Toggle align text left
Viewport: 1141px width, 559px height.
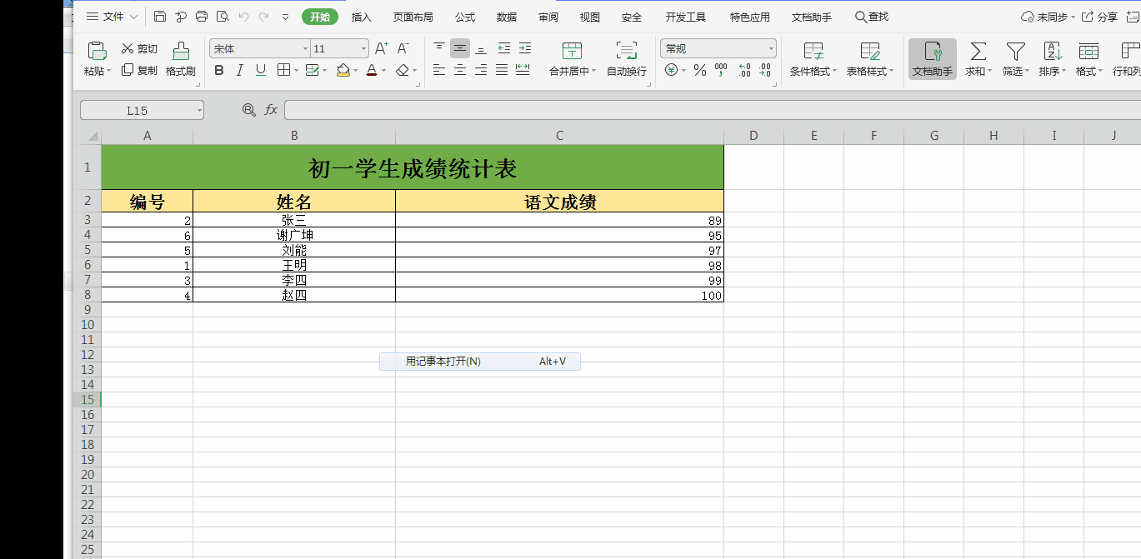tap(439, 70)
